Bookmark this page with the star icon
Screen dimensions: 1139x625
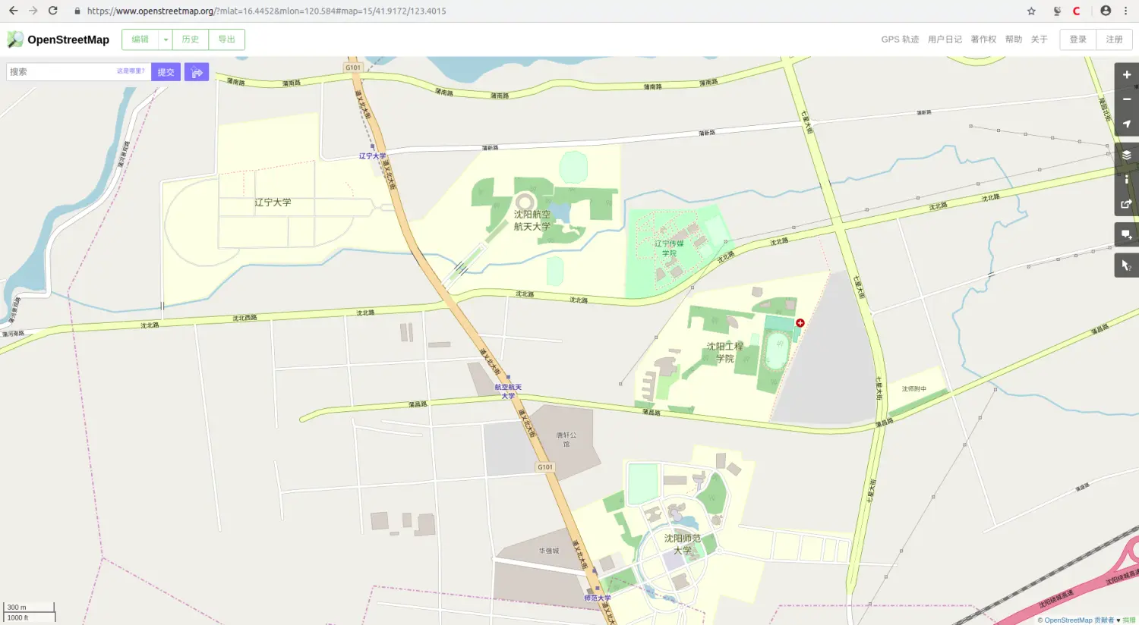point(1031,11)
